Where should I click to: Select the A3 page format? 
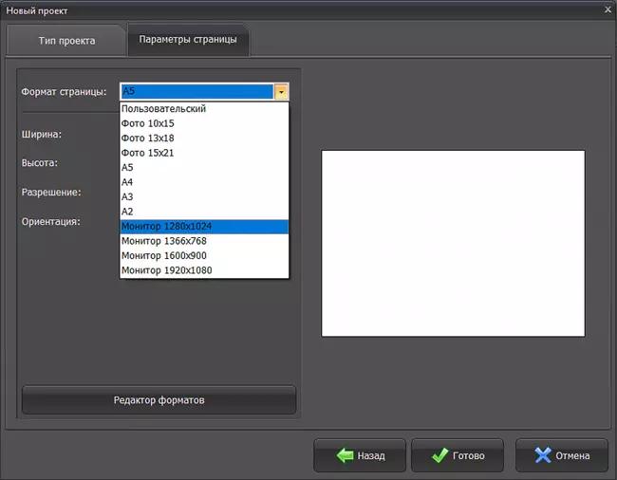tap(204, 197)
